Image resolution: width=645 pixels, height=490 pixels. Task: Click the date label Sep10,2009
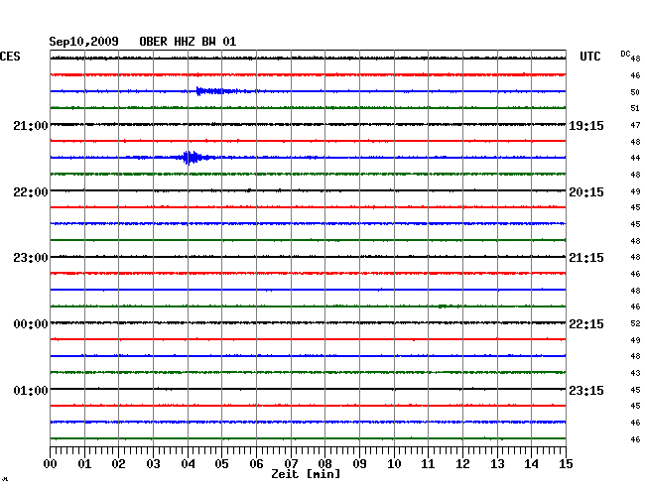coord(84,42)
